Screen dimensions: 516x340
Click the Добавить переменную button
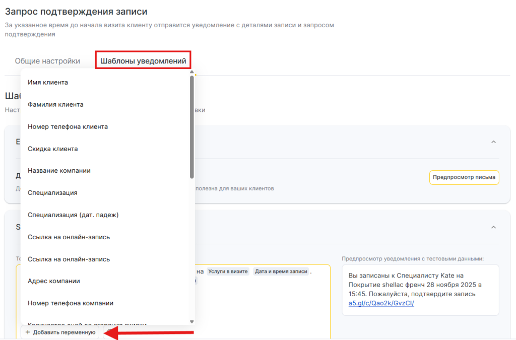click(x=60, y=332)
